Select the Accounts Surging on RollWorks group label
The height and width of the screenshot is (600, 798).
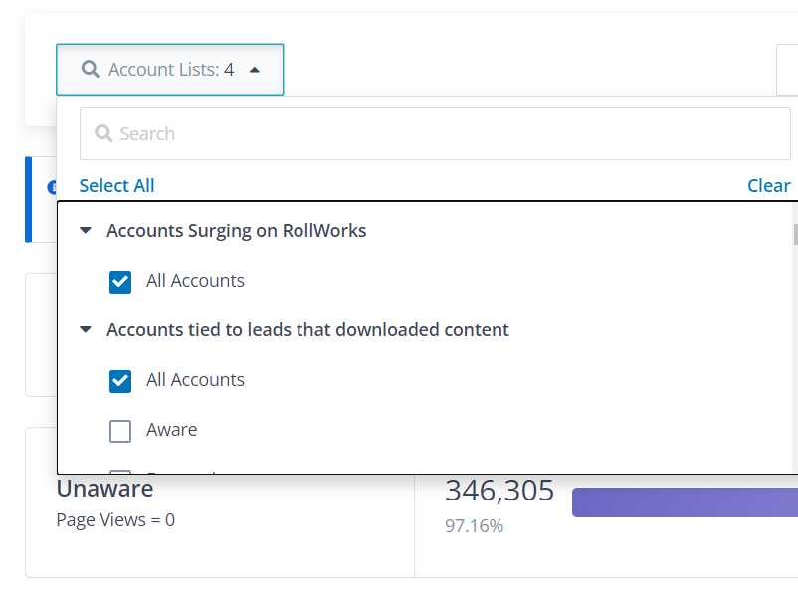click(236, 231)
